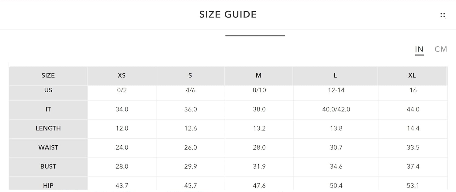This screenshot has width=456, height=192.
Task: Click the M size column header
Action: pyautogui.click(x=258, y=75)
